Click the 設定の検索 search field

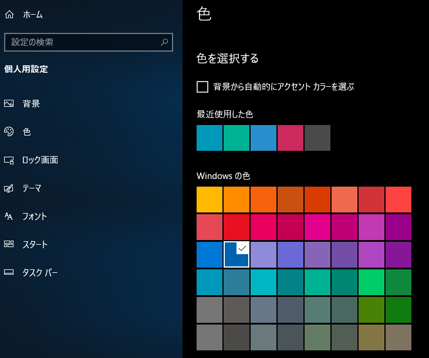[x=89, y=42]
